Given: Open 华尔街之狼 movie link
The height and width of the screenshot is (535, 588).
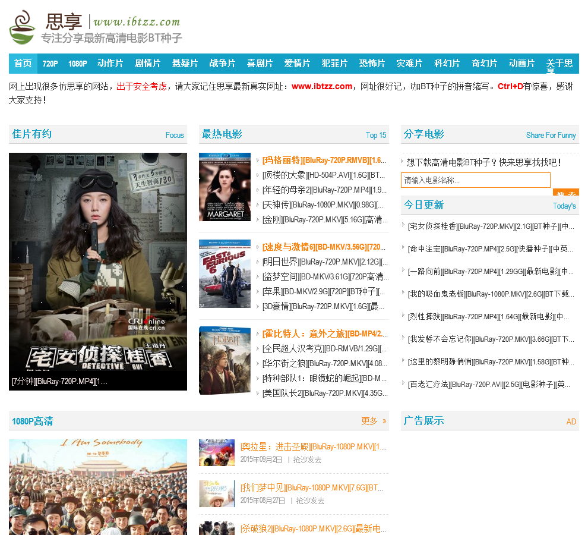Looking at the screenshot, I should 324,363.
